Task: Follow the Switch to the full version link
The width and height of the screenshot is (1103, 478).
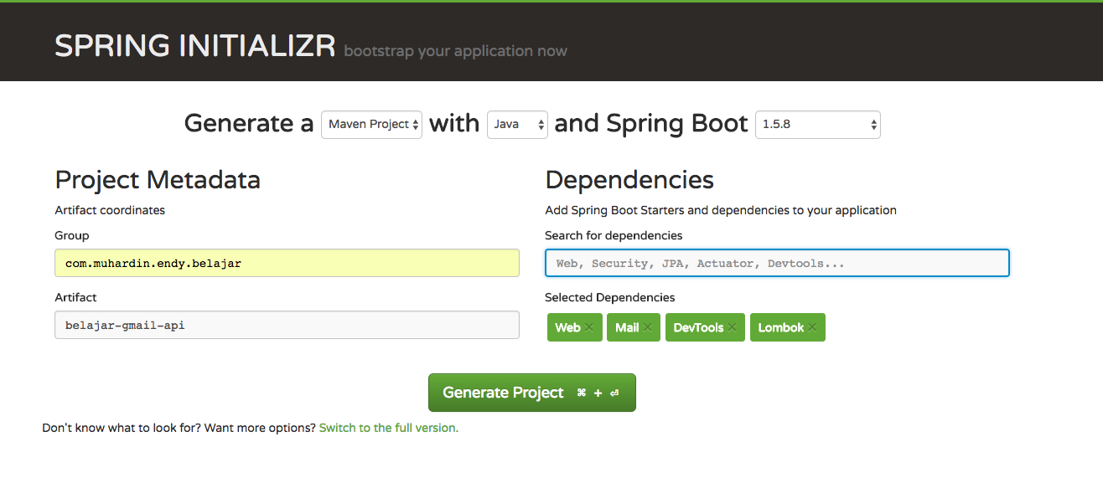Action: [388, 428]
